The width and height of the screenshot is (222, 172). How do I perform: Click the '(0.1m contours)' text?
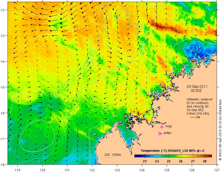coord(198,103)
